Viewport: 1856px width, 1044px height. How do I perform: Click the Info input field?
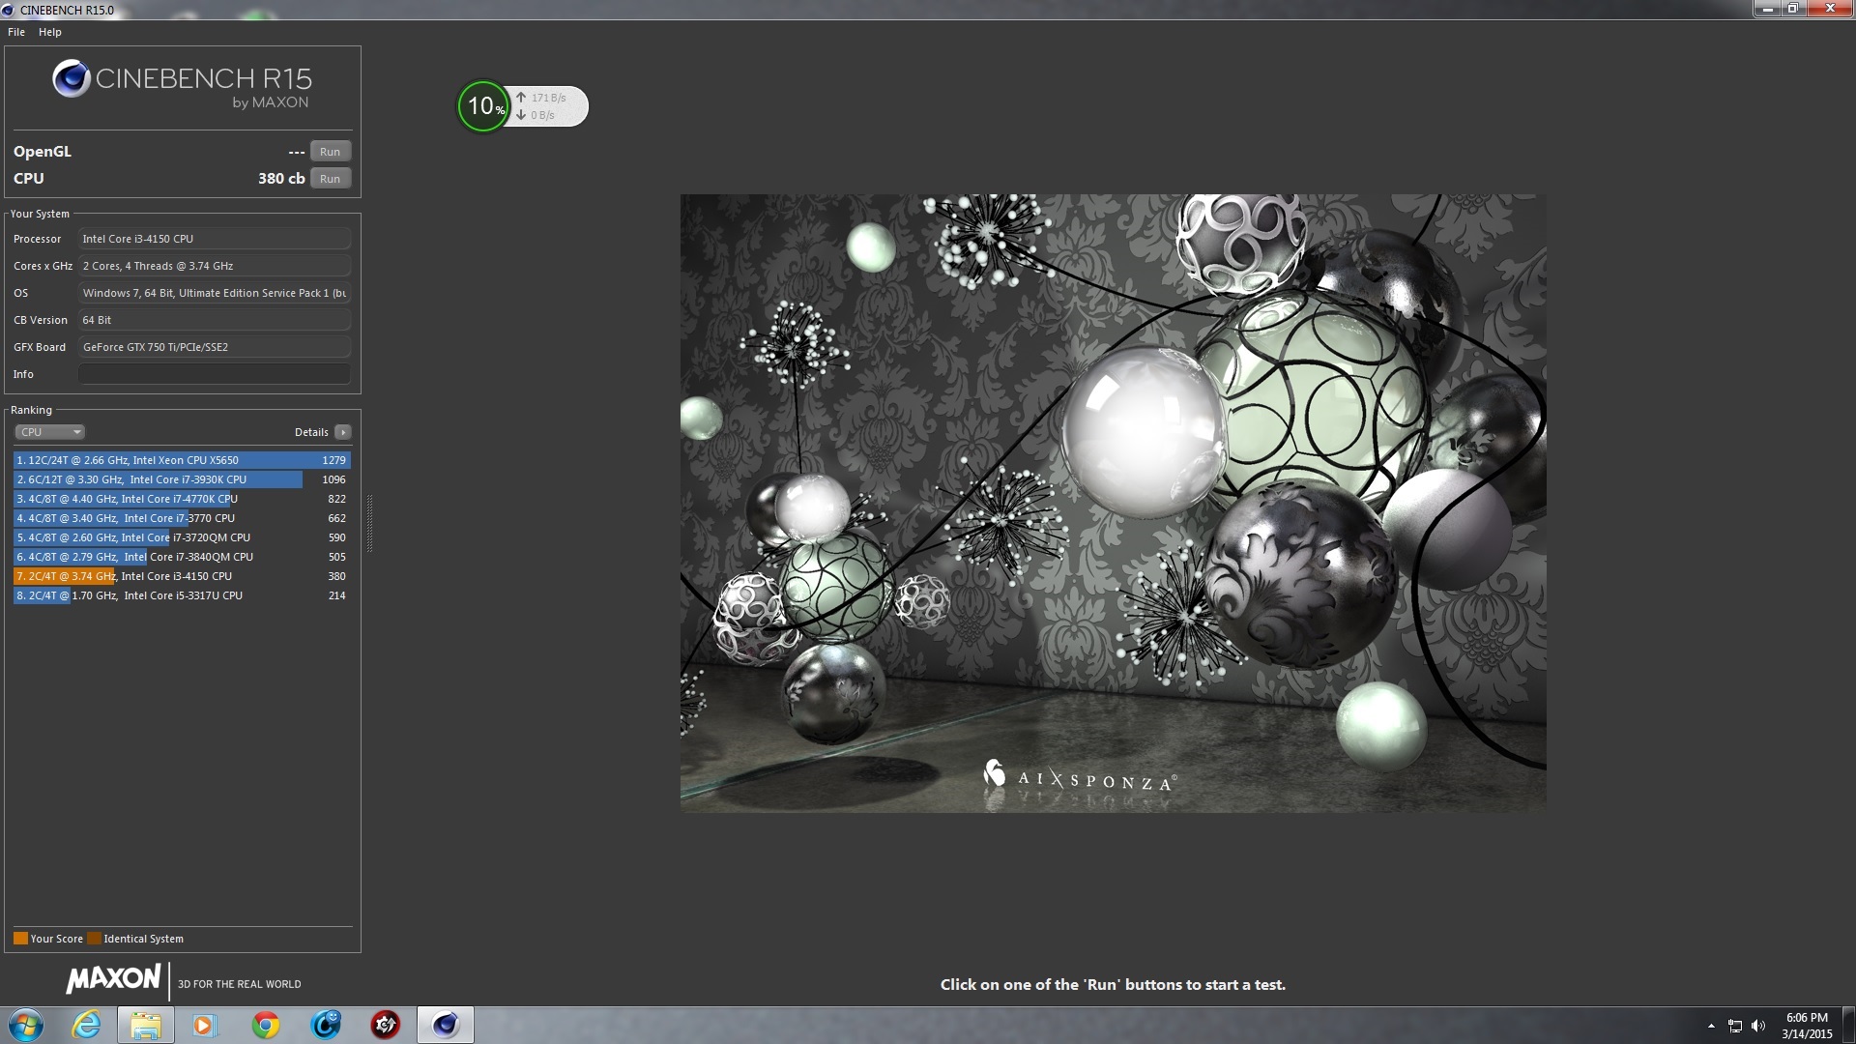click(x=215, y=374)
